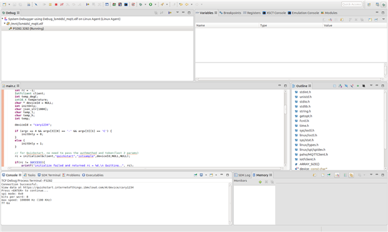
Task: Open the Debug view menu dropdown
Action: coord(177,13)
